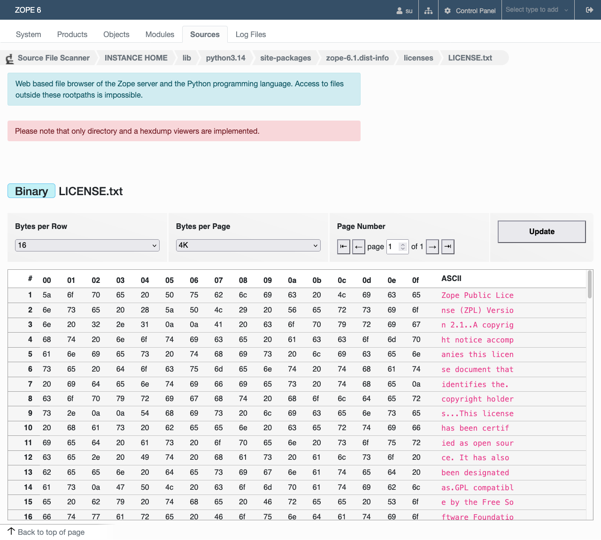Viewport: 601px width, 540px height.
Task: Navigate to site-packages breadcrumb
Action: [285, 58]
